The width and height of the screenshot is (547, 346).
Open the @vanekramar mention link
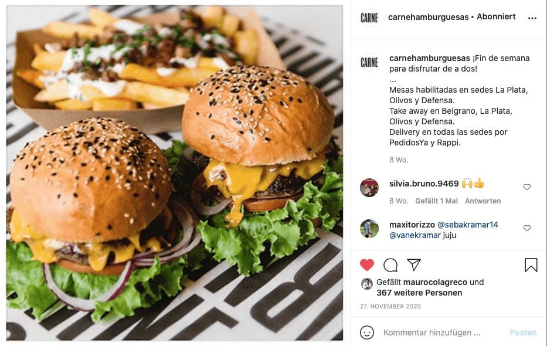click(x=415, y=235)
